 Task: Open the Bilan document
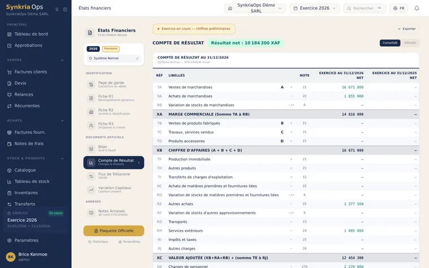click(x=114, y=148)
